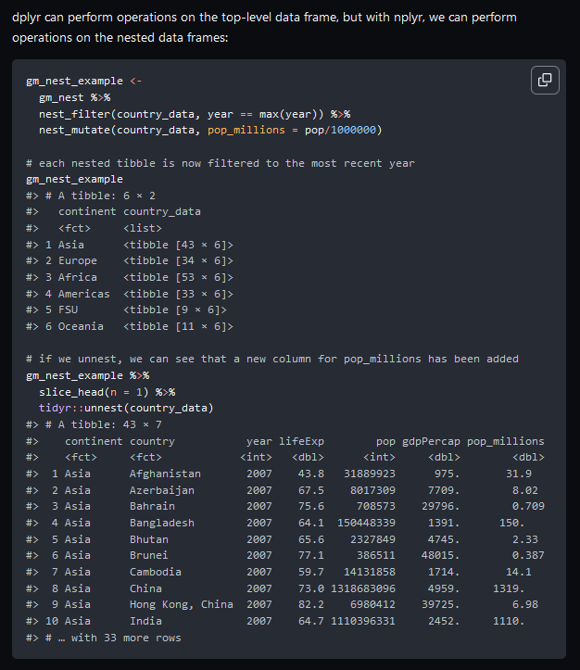Click the comment about pop_millions column added
Image resolution: width=580 pixels, height=670 pixels.
tap(272, 359)
